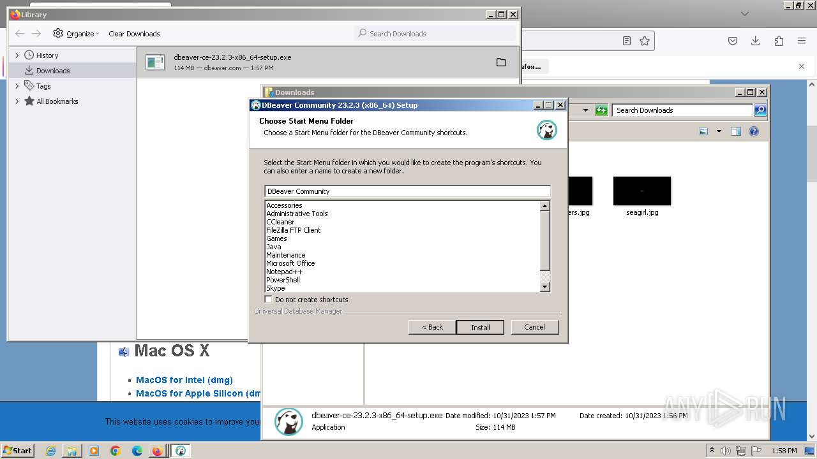Open Chrome taskbar icon
Image resolution: width=817 pixels, height=459 pixels.
pos(116,451)
